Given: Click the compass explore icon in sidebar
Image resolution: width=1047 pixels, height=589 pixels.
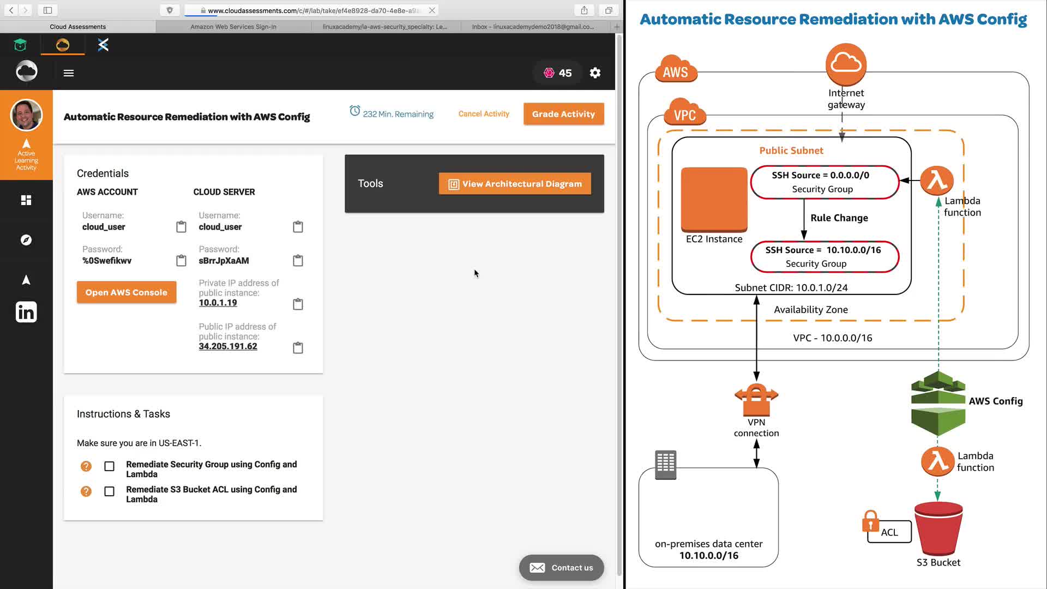Looking at the screenshot, I should coord(26,240).
